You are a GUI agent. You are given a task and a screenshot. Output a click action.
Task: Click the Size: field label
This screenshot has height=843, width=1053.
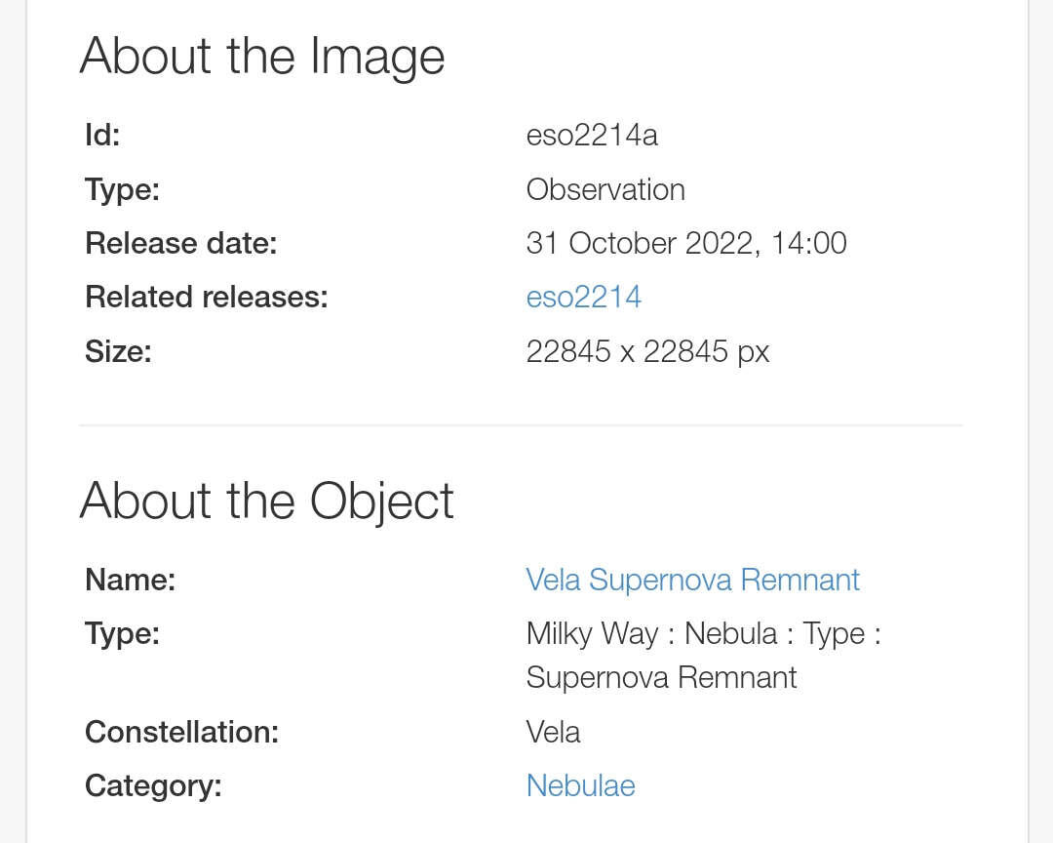click(118, 351)
